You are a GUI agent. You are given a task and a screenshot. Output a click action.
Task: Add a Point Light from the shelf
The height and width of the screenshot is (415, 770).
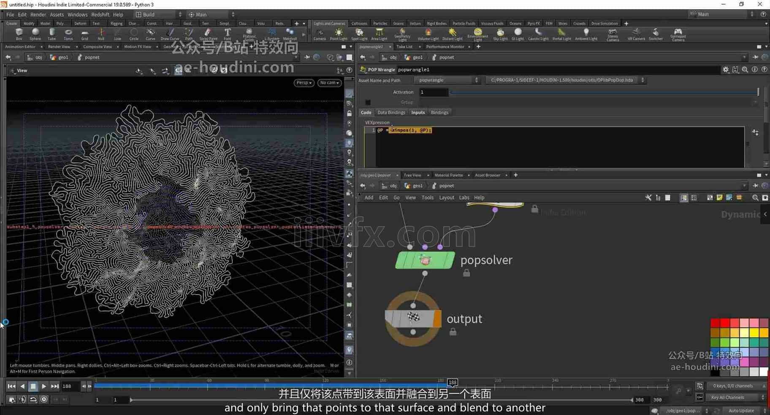click(x=339, y=34)
